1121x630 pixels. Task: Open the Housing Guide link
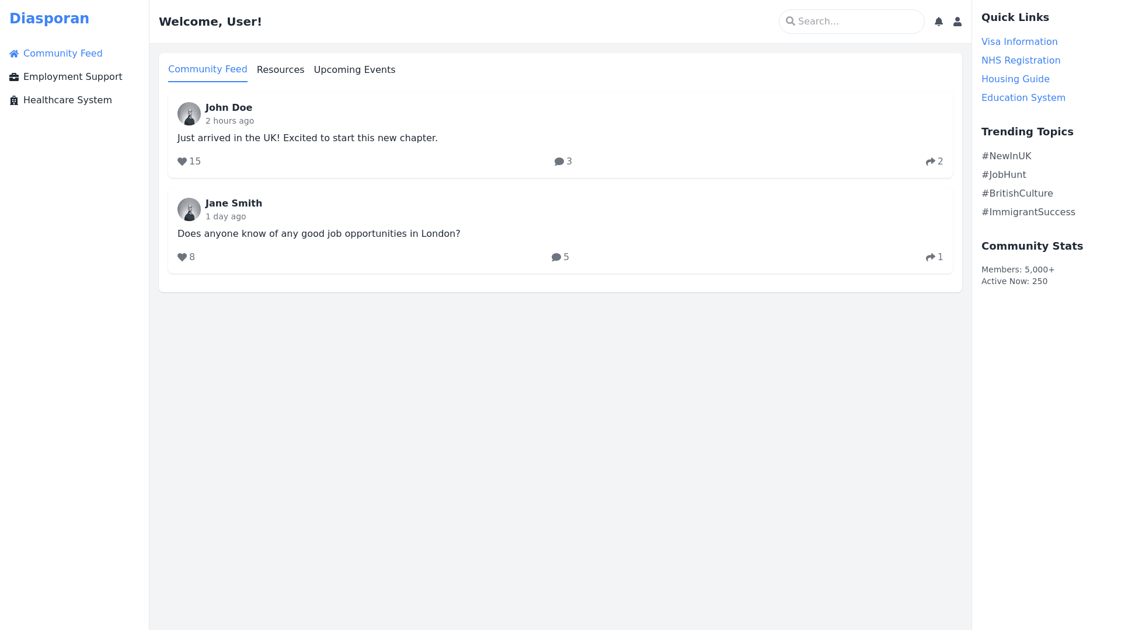[x=1015, y=79]
